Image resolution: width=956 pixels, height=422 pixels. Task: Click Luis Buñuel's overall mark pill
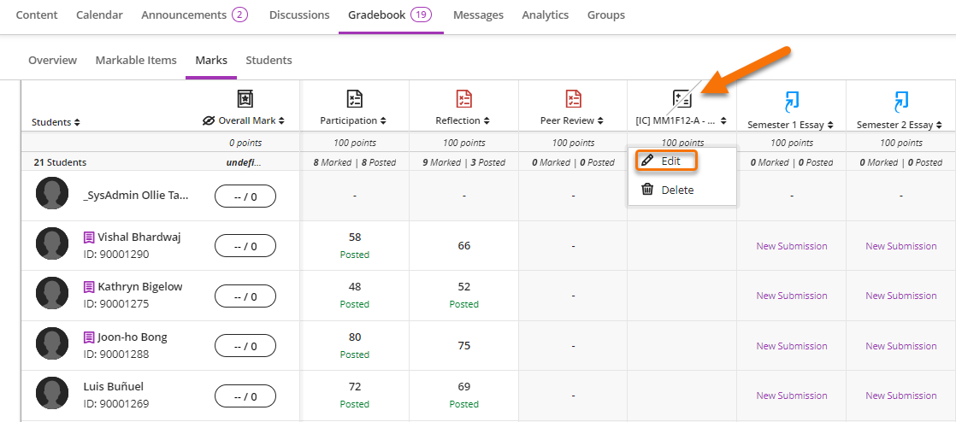click(x=245, y=396)
